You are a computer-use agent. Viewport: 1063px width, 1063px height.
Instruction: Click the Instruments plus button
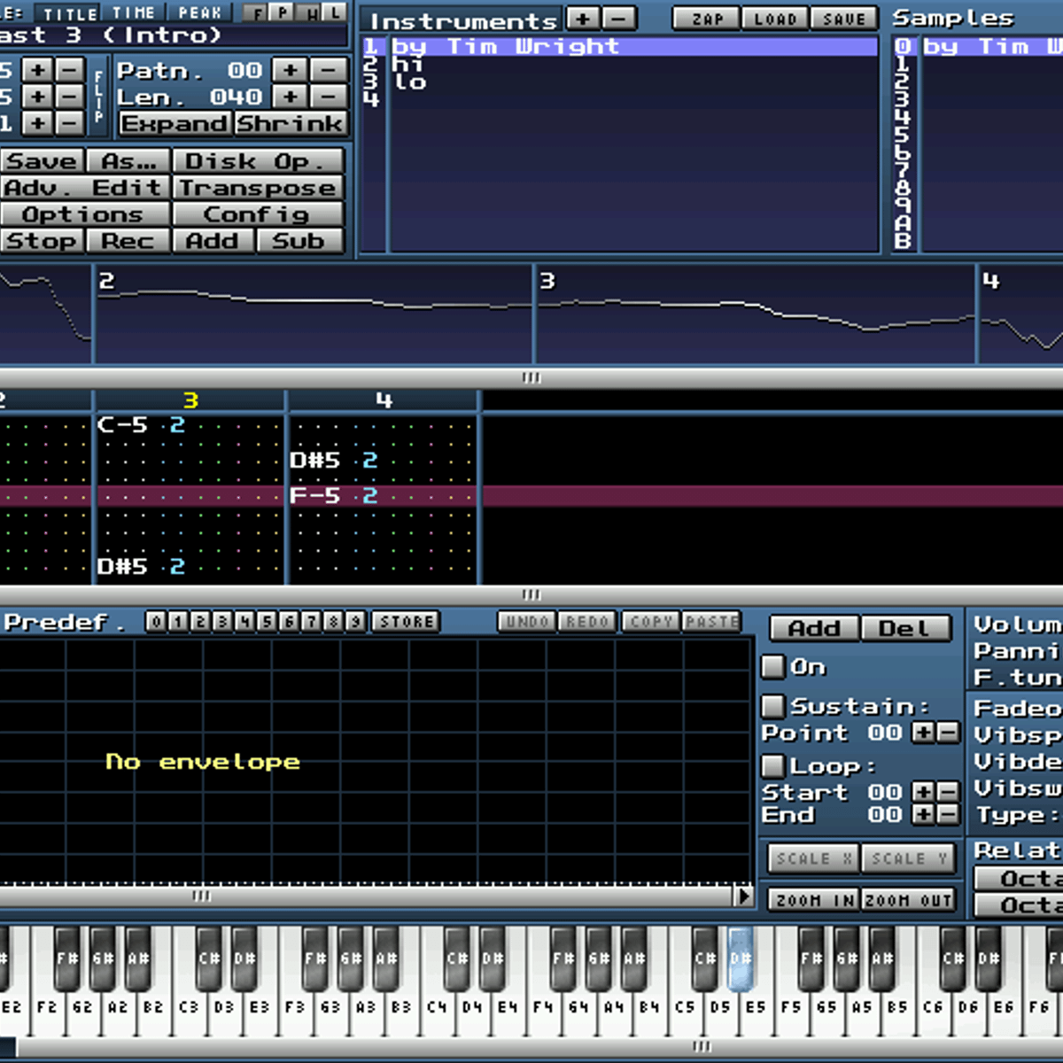click(x=582, y=19)
